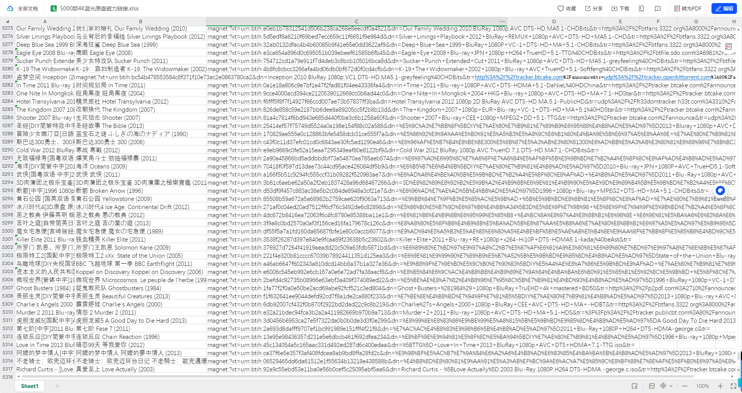Select column F header

click(658, 21)
